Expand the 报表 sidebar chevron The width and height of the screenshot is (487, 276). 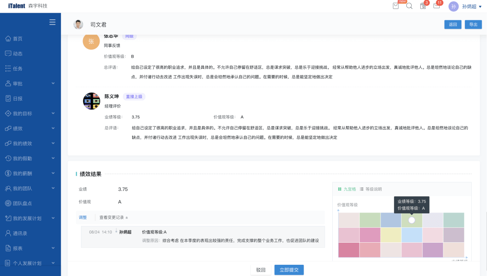[x=53, y=248]
